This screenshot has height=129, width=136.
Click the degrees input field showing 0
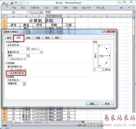(x=98, y=70)
